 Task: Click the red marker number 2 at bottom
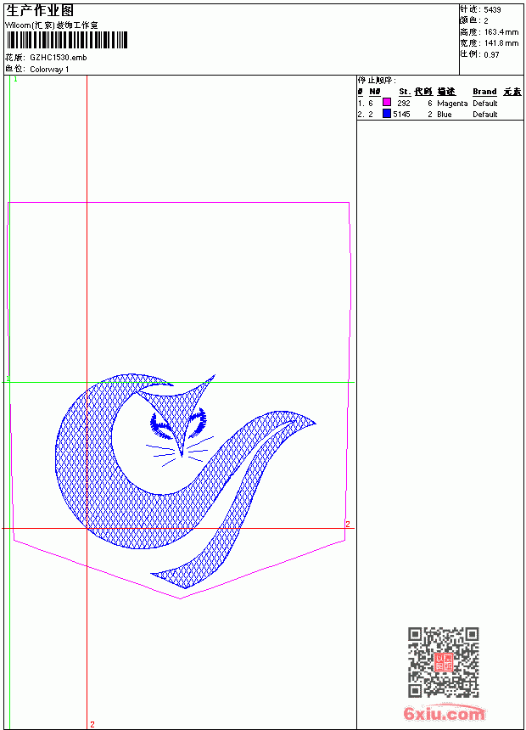92,724
